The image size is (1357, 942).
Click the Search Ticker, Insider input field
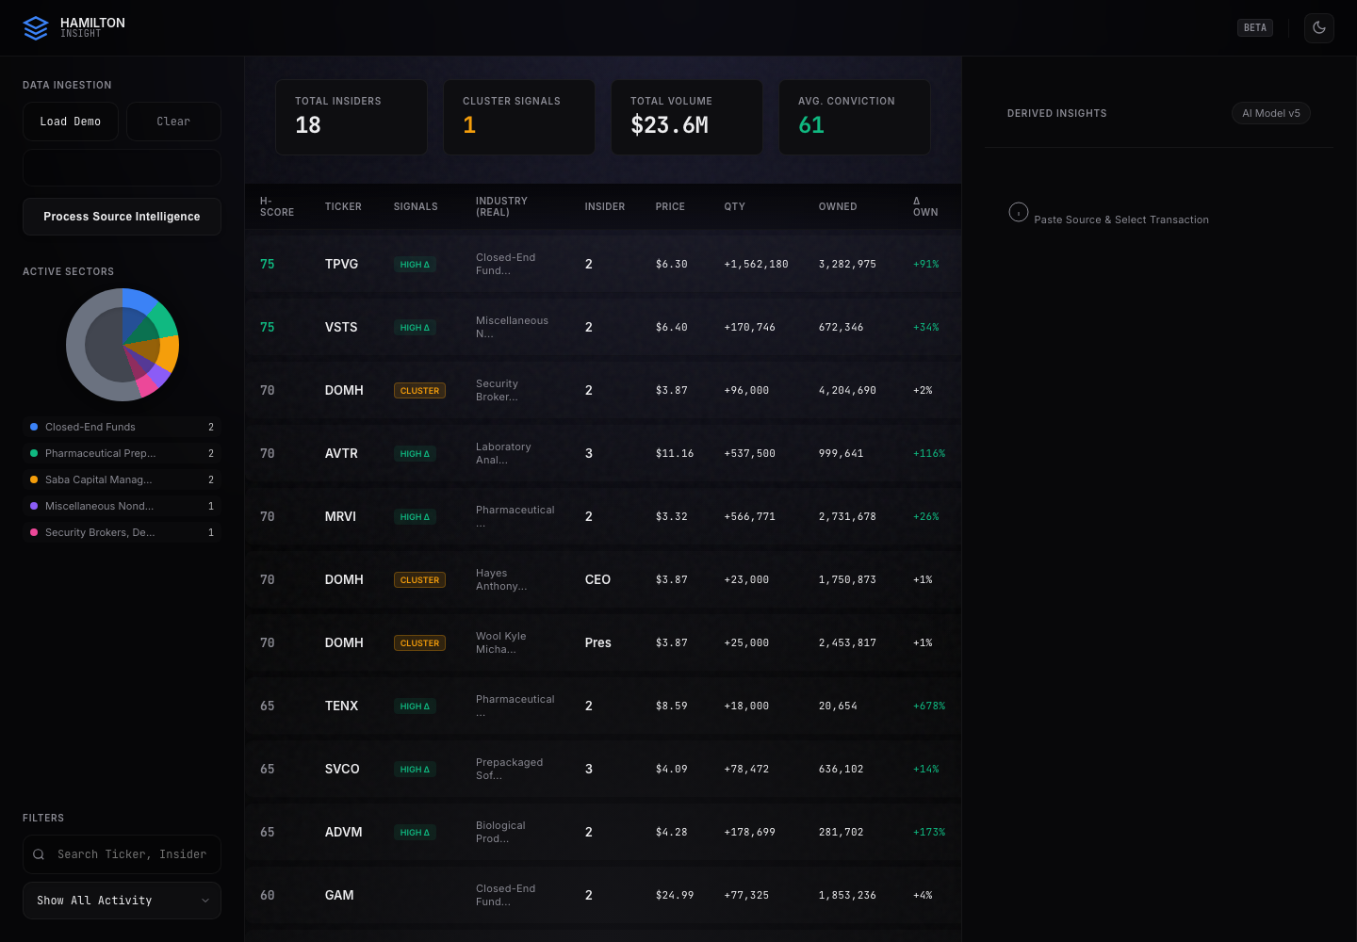(122, 854)
